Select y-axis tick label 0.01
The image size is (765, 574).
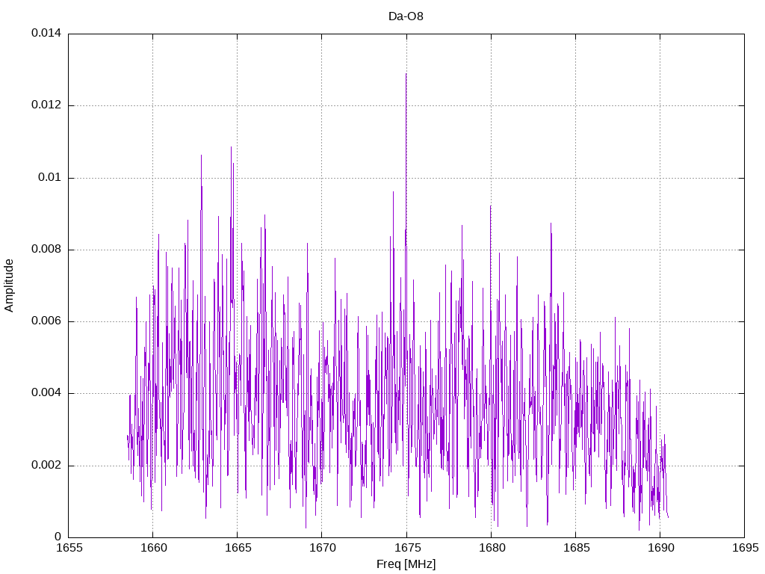click(50, 177)
